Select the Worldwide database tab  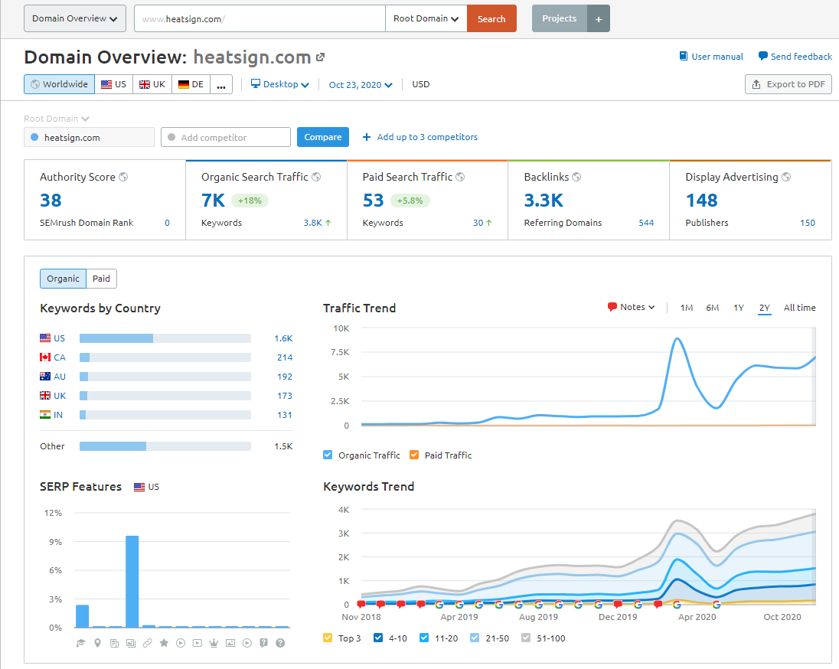point(60,84)
